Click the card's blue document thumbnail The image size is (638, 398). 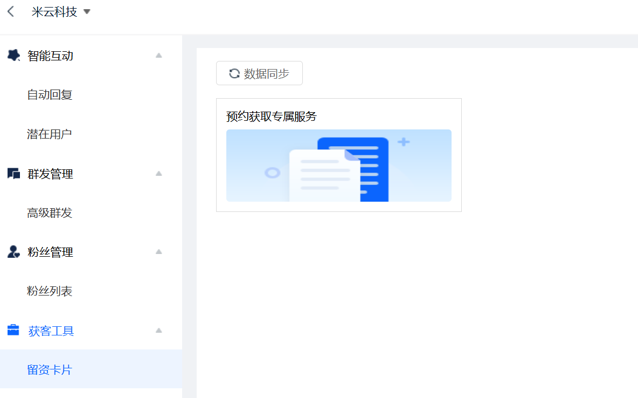coord(338,166)
